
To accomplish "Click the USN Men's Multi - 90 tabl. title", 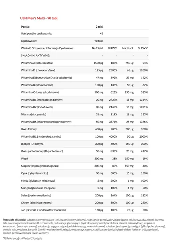I will tap(39, 18).
